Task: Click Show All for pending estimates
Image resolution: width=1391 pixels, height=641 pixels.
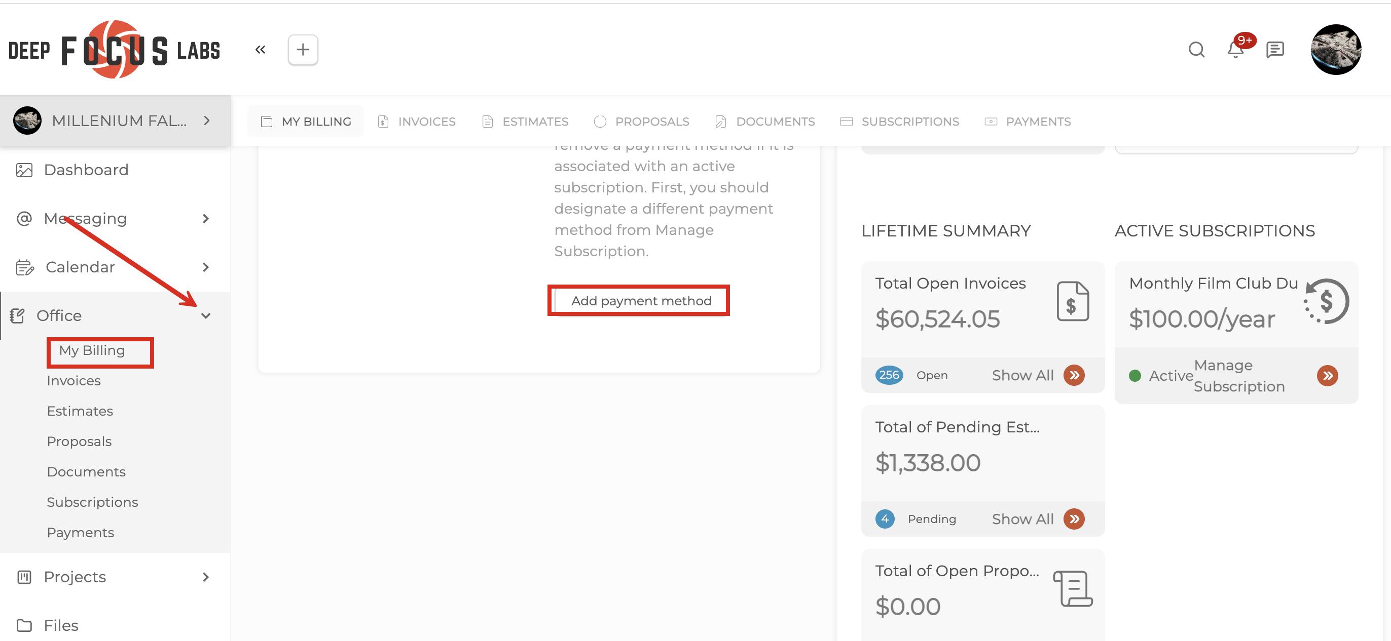Action: (1022, 519)
